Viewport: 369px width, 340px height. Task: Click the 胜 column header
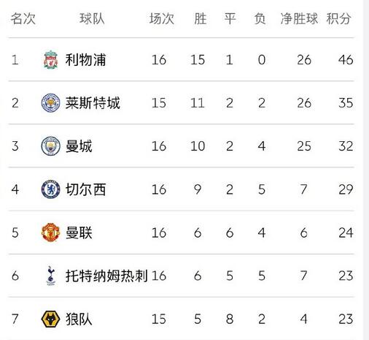coord(201,18)
